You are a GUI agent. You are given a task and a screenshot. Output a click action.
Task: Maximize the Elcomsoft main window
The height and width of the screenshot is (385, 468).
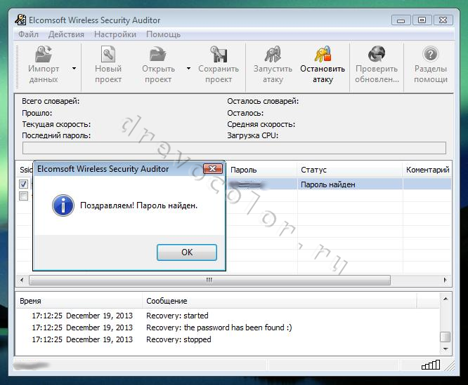click(x=422, y=20)
